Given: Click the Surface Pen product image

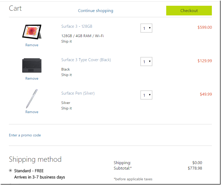Looking at the screenshot, I should tap(31, 99).
